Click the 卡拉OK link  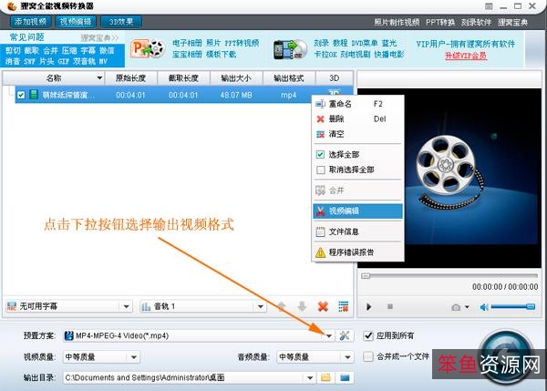[325, 55]
